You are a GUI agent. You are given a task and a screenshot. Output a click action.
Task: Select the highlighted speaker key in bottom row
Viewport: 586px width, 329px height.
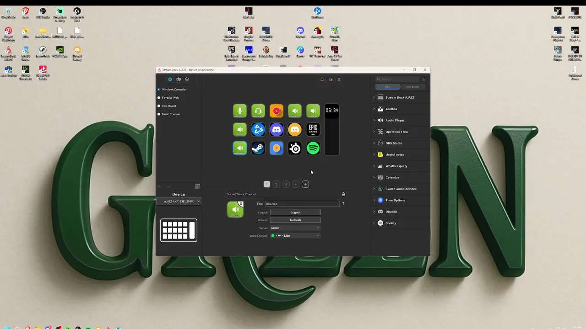point(240,148)
